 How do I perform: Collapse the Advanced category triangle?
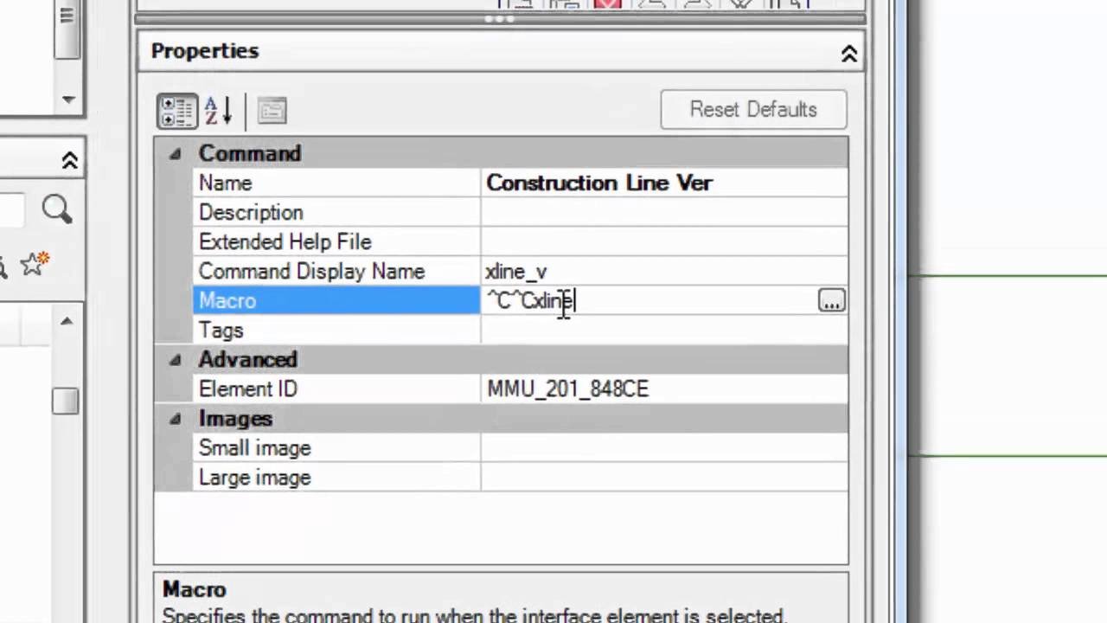point(176,360)
